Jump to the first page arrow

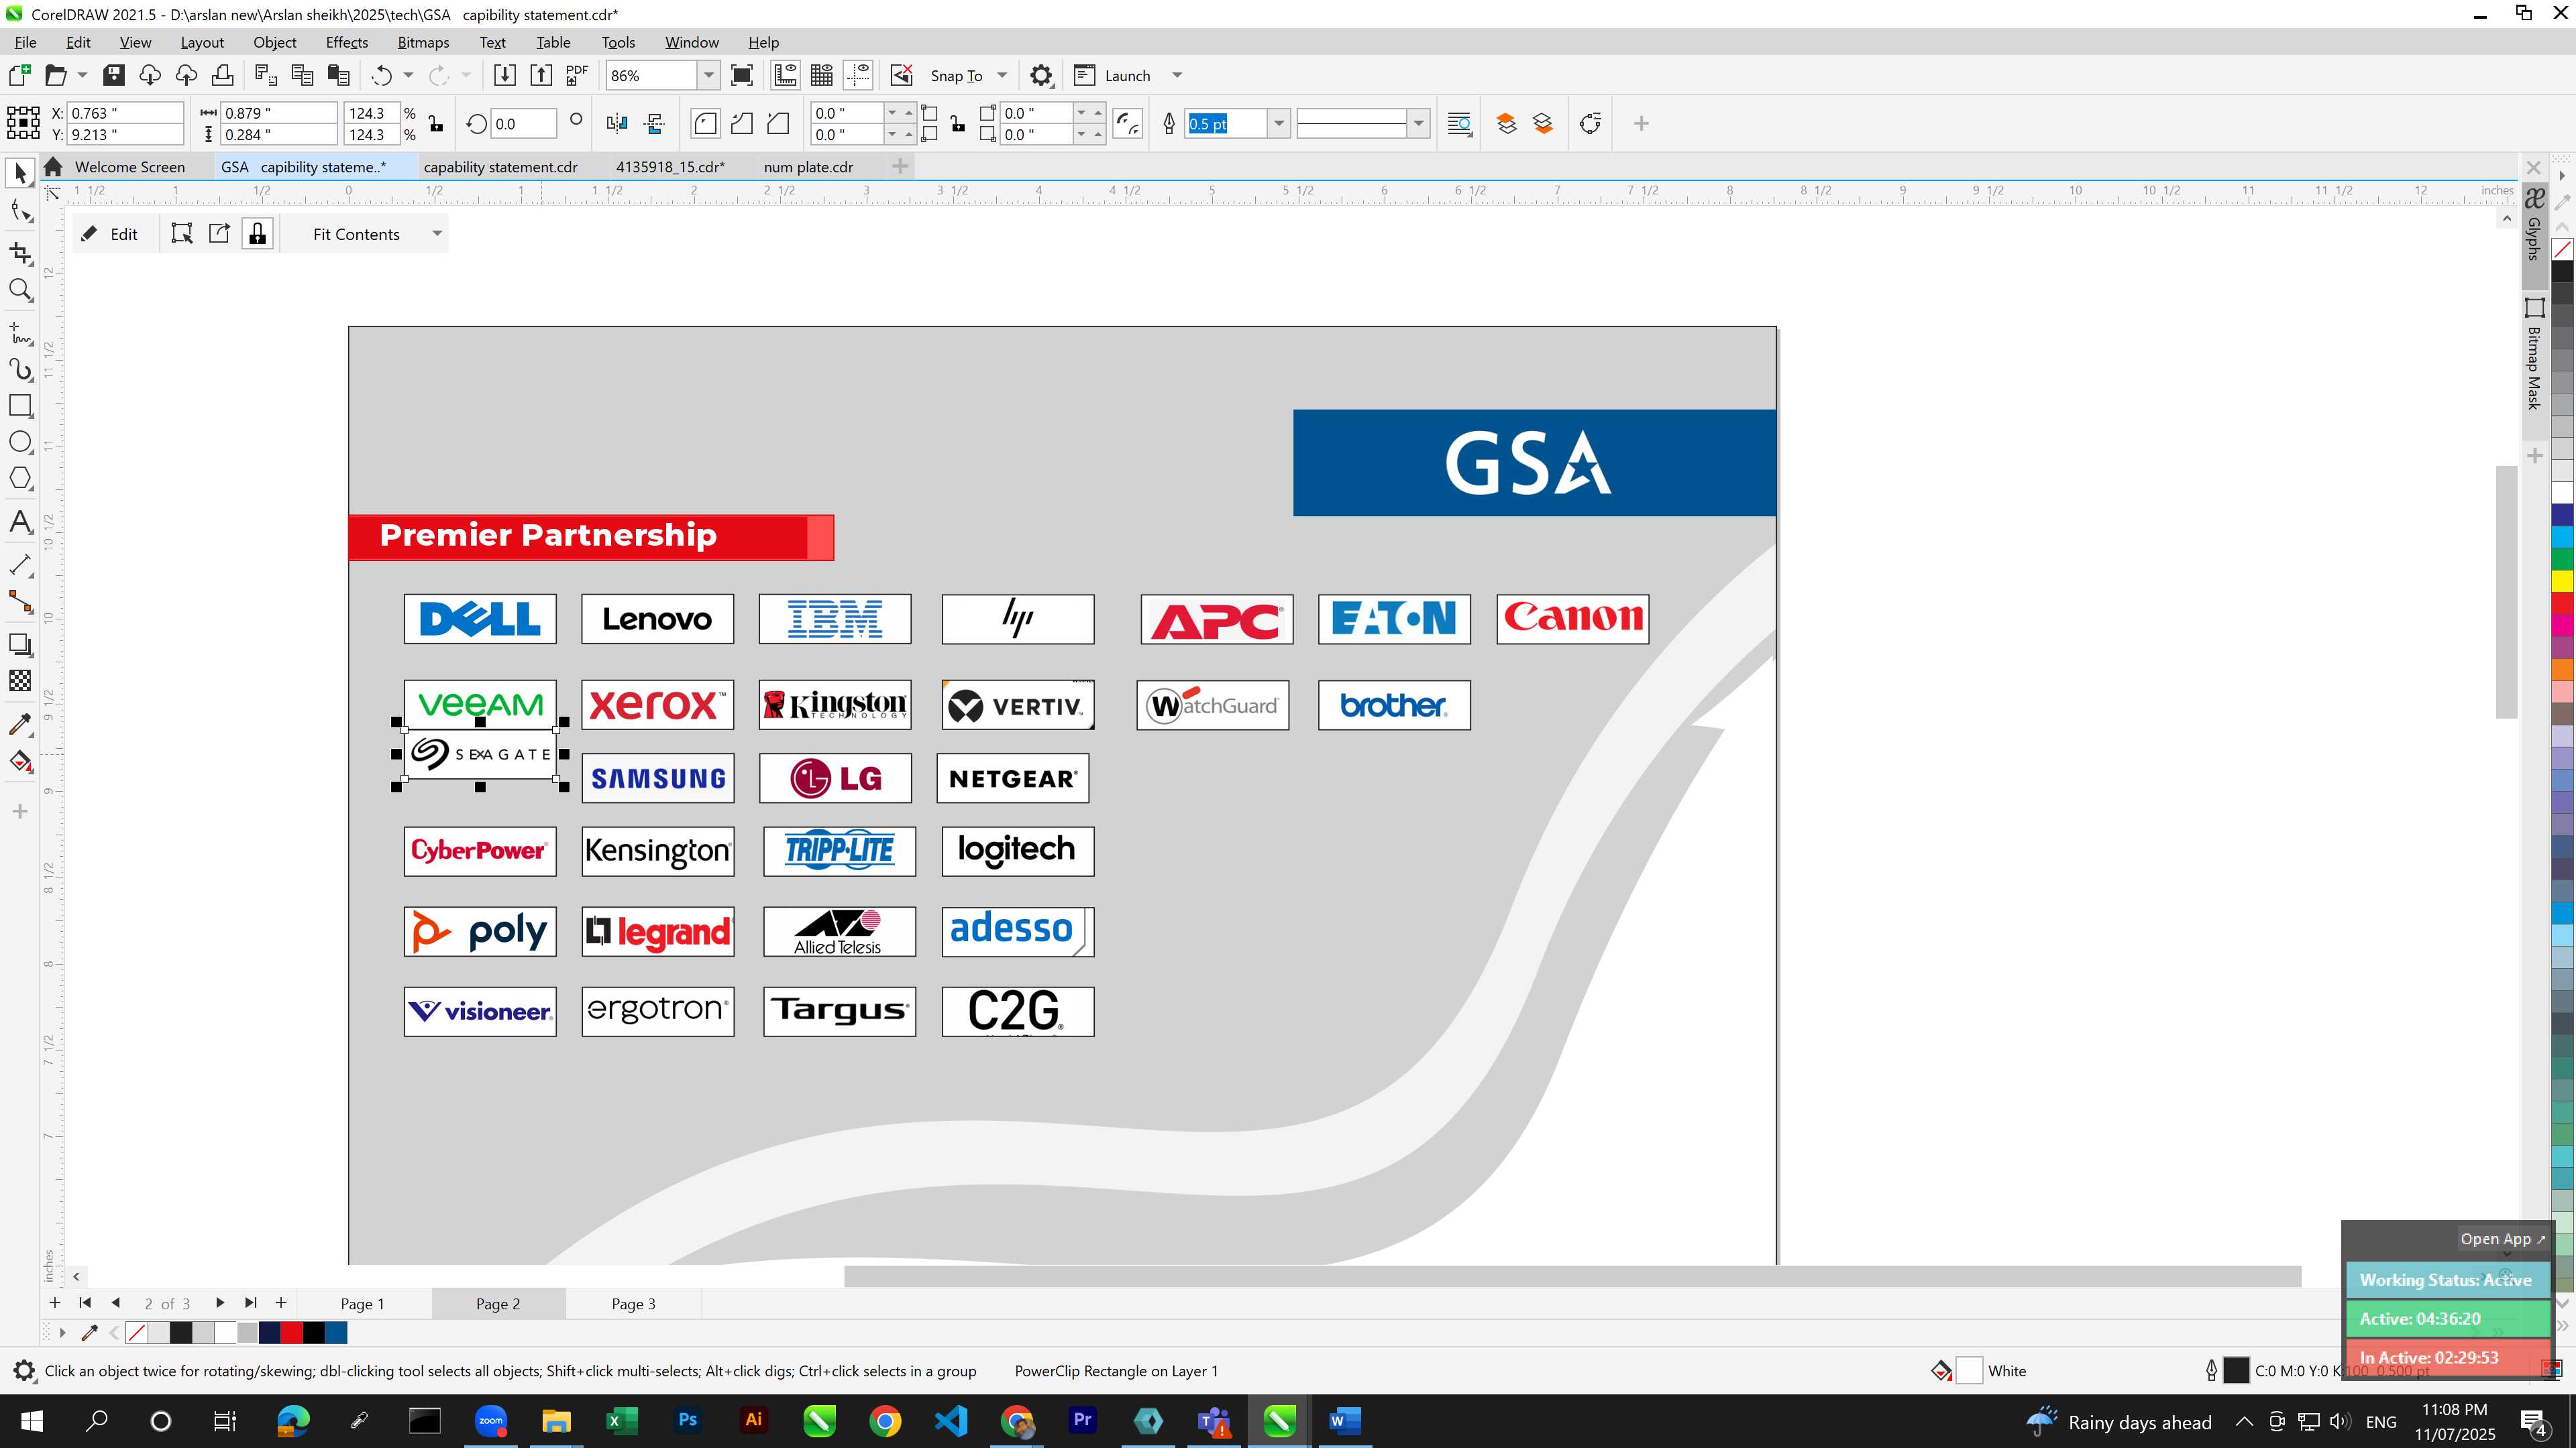tap(85, 1303)
